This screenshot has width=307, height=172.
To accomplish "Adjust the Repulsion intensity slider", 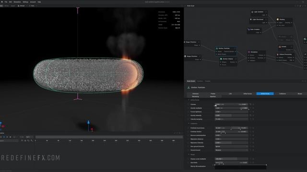I will [231, 143].
